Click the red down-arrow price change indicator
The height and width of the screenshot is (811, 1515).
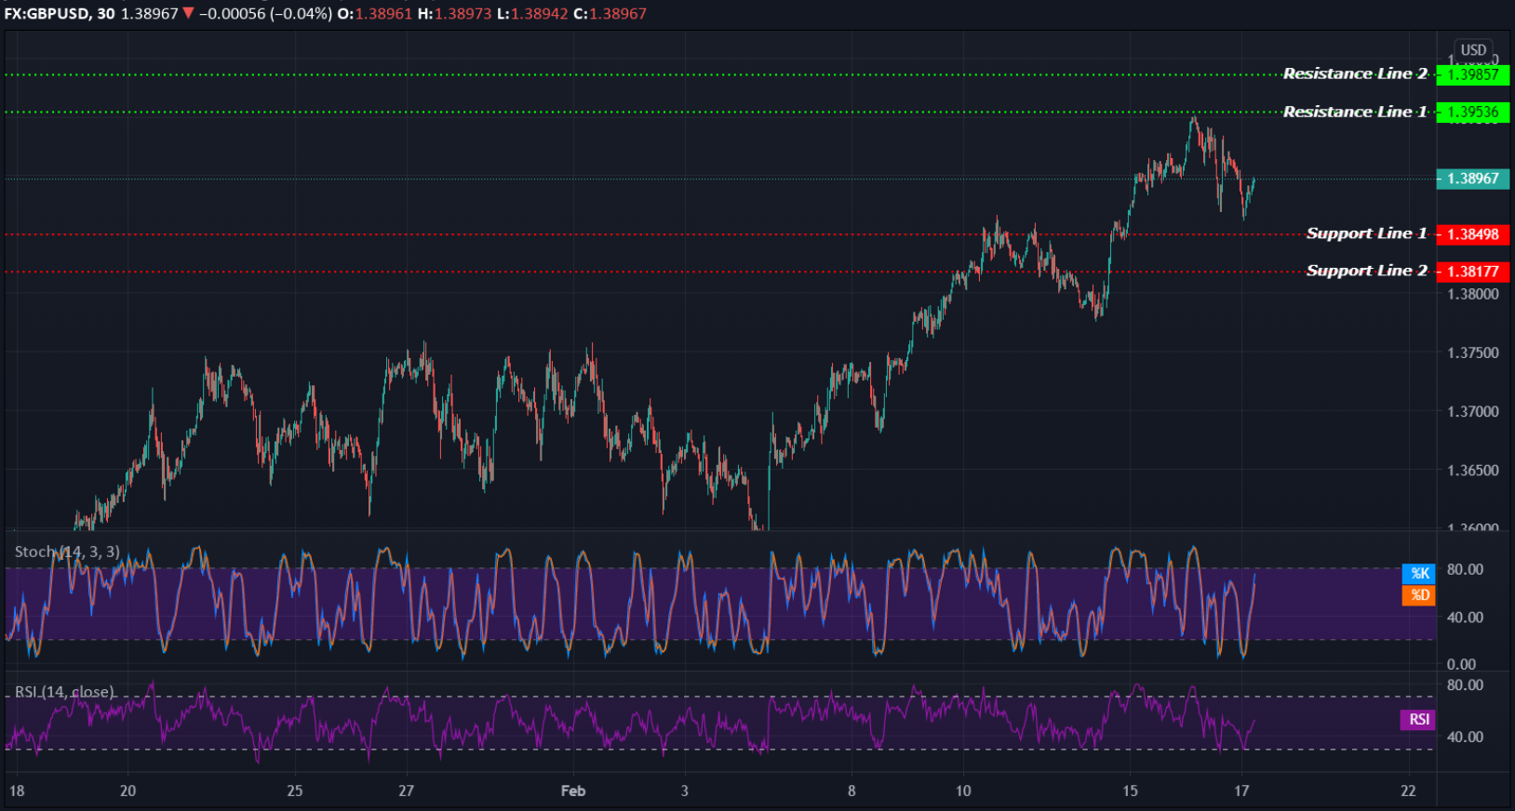[189, 14]
